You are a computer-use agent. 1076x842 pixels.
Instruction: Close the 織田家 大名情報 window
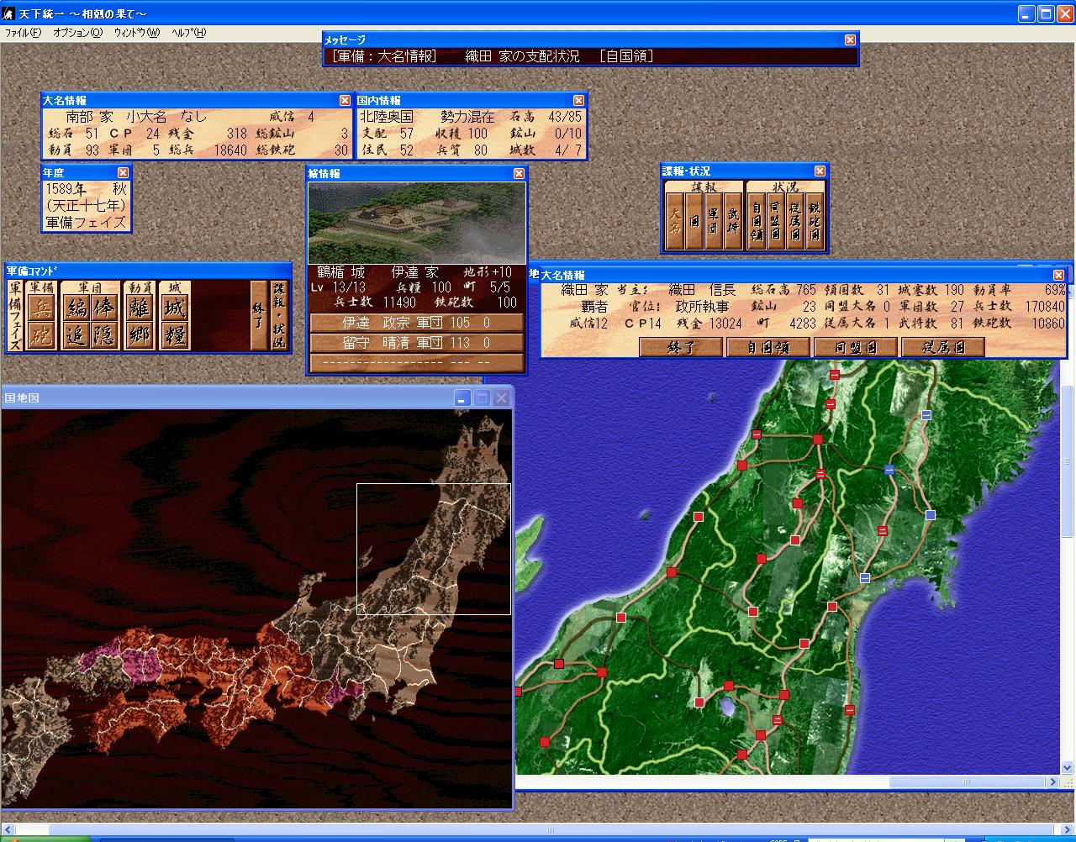[x=1058, y=275]
